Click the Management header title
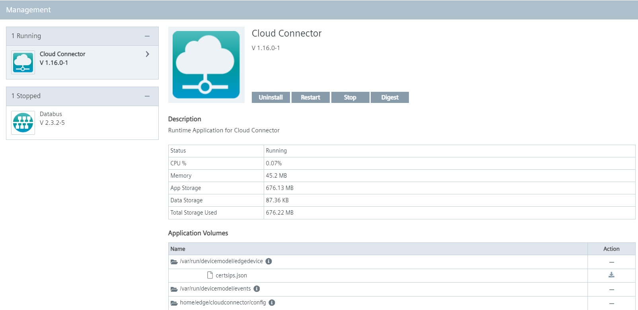Screen dimensions: 638x310 coord(28,10)
